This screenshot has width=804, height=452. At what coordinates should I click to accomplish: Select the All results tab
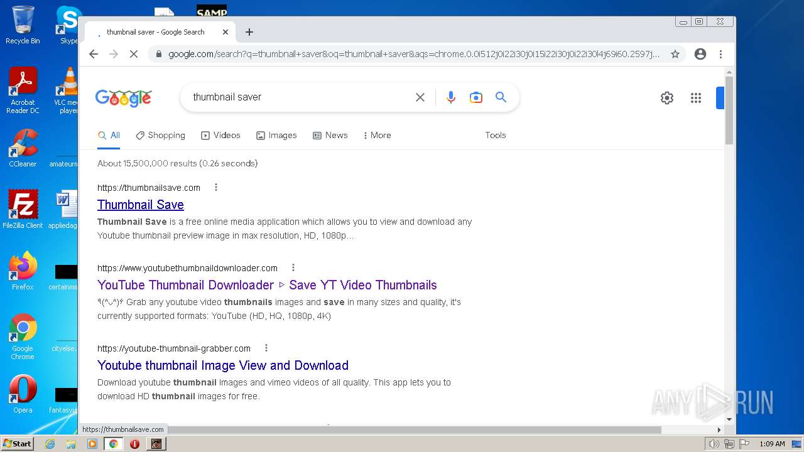[x=109, y=136]
